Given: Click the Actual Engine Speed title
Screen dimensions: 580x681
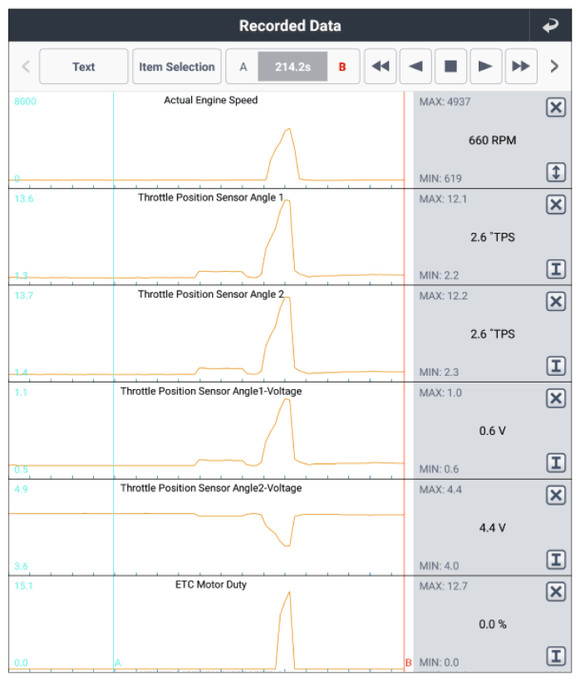Looking at the screenshot, I should pyautogui.click(x=210, y=101).
